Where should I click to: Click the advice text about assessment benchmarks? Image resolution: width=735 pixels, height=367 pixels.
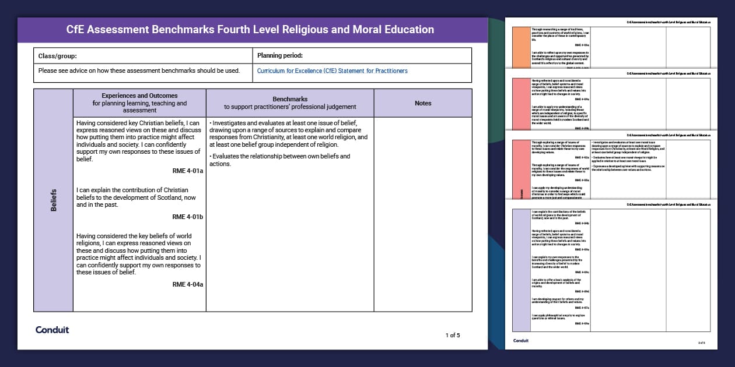(x=139, y=71)
